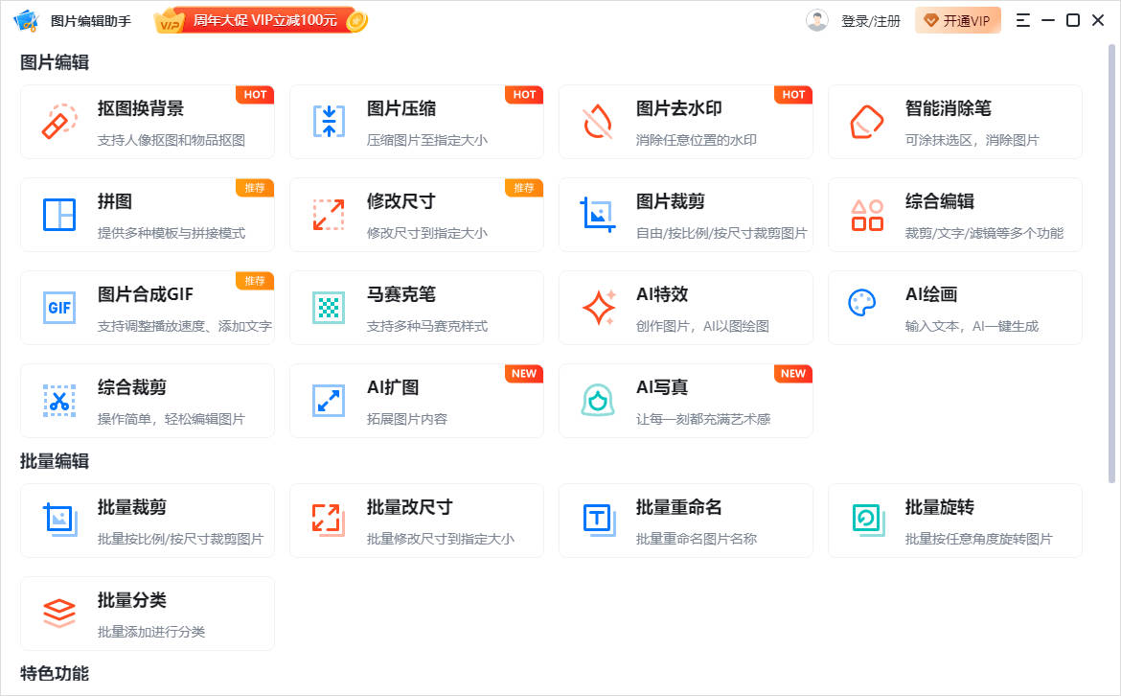Click the 综合裁剪 scissors icon
Screen dimensions: 1121x696
[x=59, y=401]
